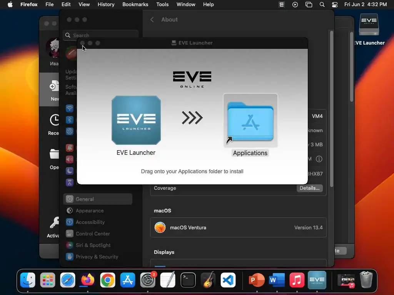Open Trash from the Dock

(x=366, y=280)
